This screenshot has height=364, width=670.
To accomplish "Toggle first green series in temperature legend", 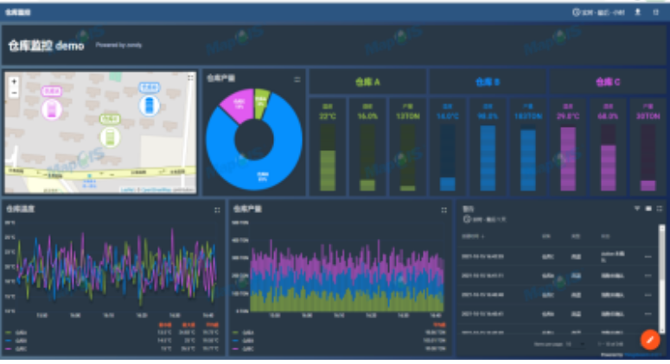I will 19,332.
